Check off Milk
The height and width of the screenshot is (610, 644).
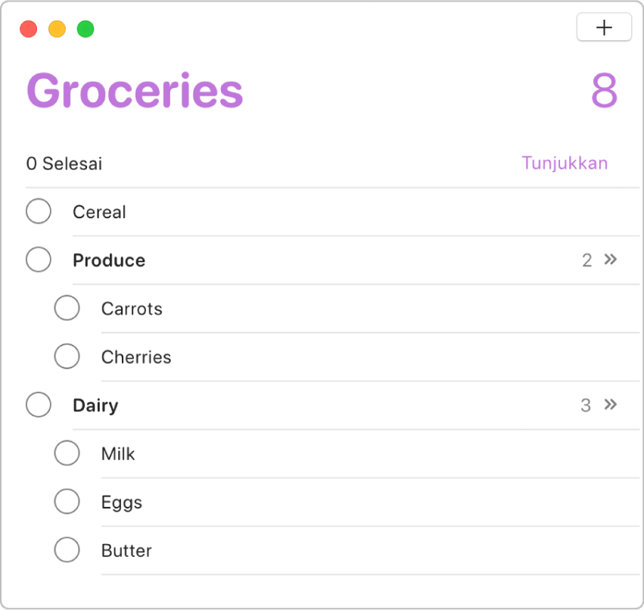click(67, 453)
